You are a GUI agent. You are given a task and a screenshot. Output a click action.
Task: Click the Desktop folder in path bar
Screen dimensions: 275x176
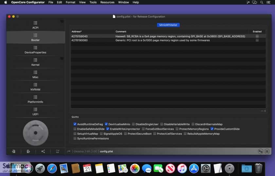[79, 151]
